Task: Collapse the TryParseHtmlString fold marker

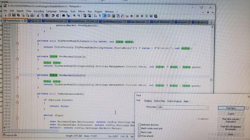Action: point(17,44)
